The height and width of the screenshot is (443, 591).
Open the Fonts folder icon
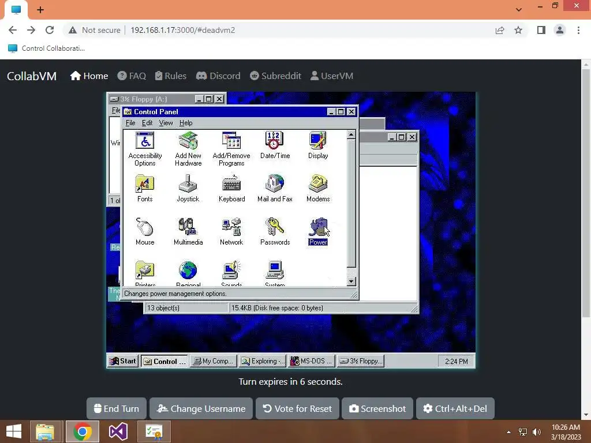click(145, 189)
